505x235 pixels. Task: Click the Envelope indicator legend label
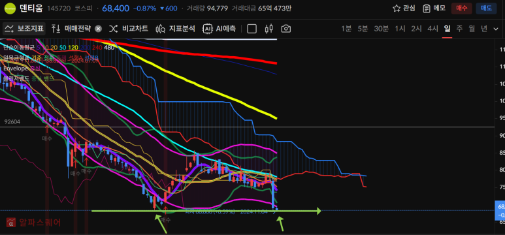[16, 69]
